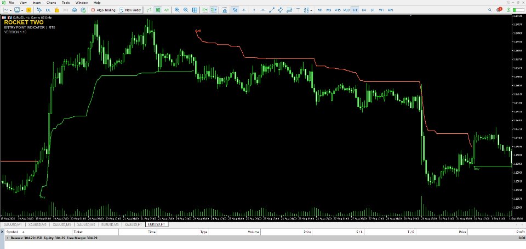The width and height of the screenshot is (526, 249).
Task: Switch timeframe to M5
Action: point(329,10)
